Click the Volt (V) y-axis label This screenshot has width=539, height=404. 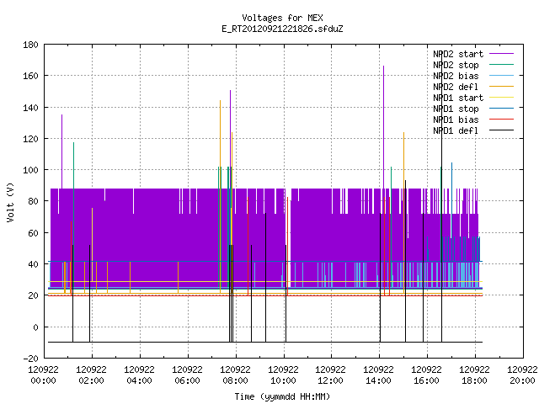pyautogui.click(x=10, y=203)
